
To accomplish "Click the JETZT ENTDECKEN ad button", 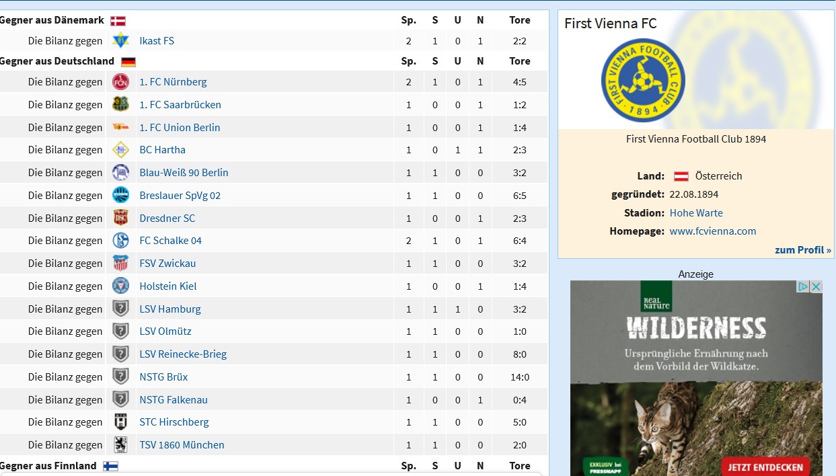I will tap(765, 467).
